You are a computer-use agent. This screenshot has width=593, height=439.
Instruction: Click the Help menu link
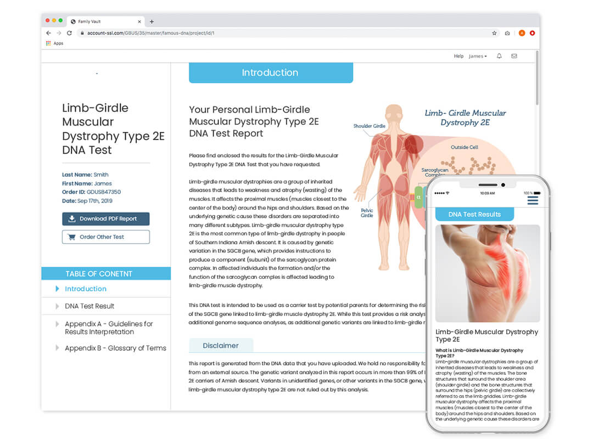458,56
